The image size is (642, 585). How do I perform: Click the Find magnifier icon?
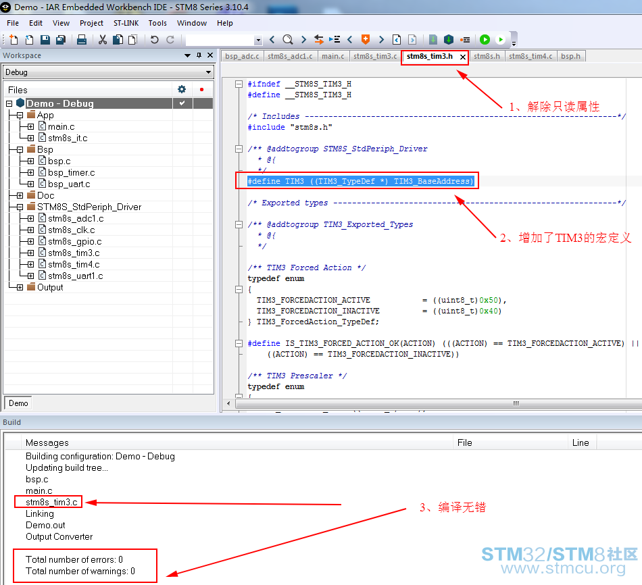[288, 39]
